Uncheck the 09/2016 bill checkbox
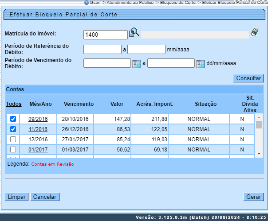268x221 pixels. point(13,119)
